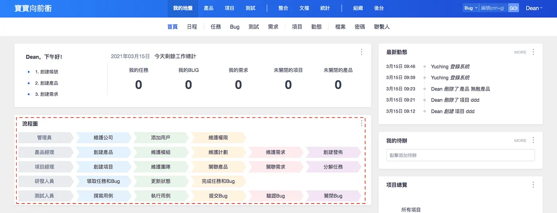The height and width of the screenshot is (213, 557).
Task: Click the 點擊添加待辦 input field
Action: pyautogui.click(x=460, y=155)
